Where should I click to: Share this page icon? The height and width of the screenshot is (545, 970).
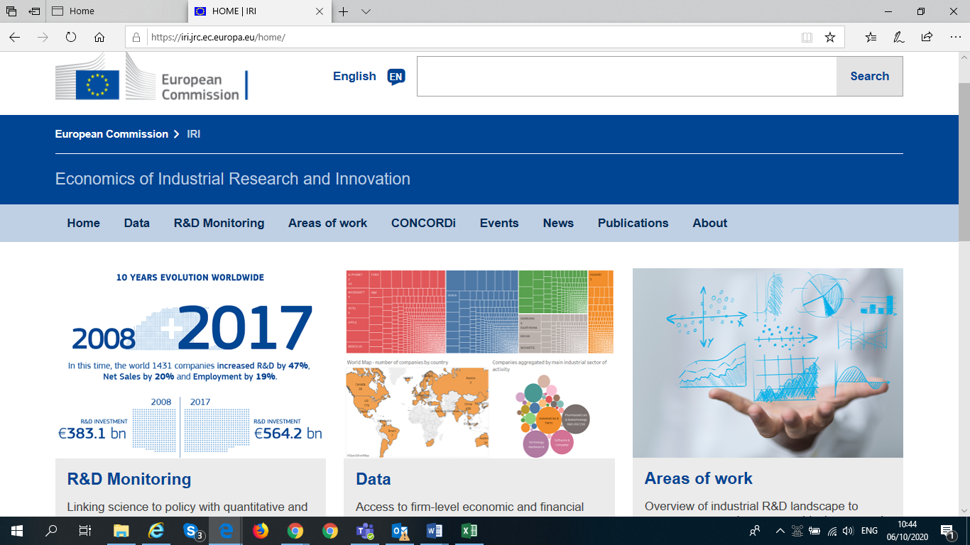[927, 37]
